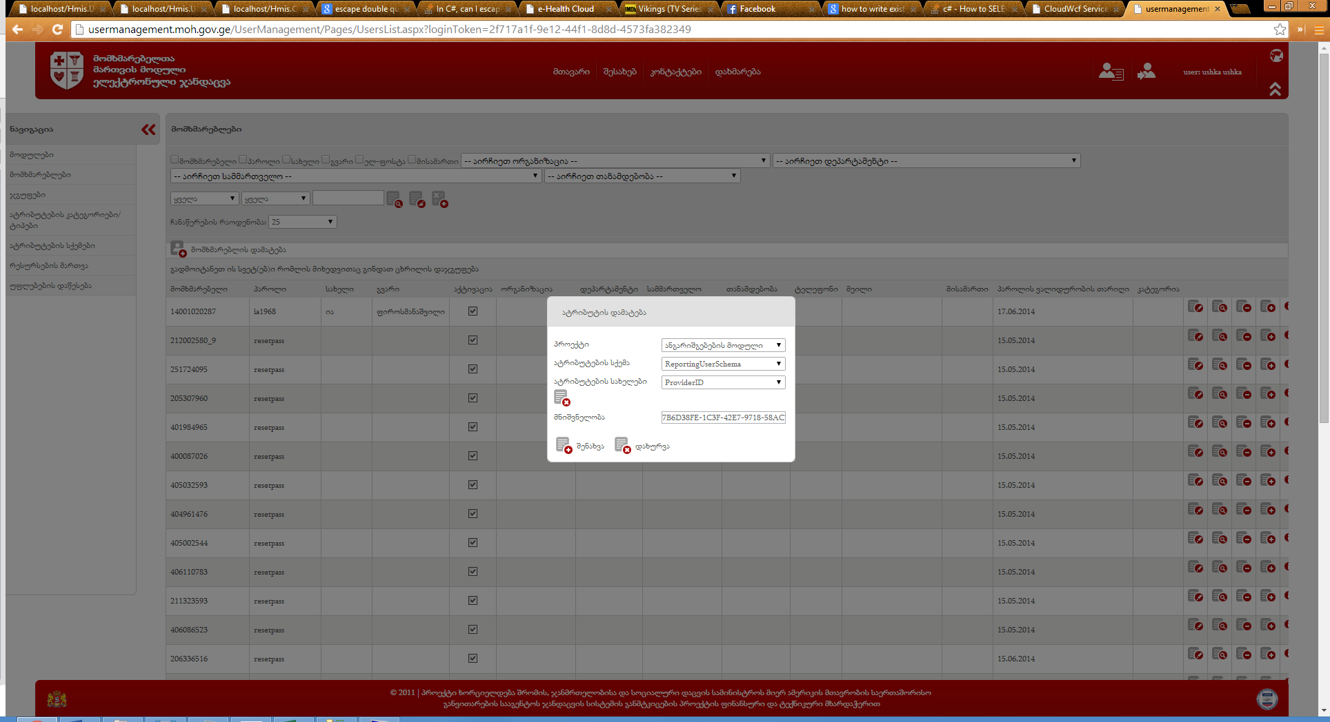Click the შენახვა save icon in the dialog
1330x722 pixels.
pos(564,446)
